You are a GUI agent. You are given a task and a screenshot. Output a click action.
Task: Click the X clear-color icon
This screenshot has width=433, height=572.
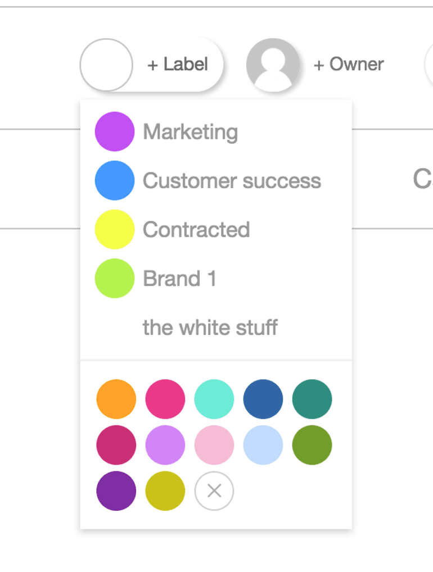pos(214,491)
